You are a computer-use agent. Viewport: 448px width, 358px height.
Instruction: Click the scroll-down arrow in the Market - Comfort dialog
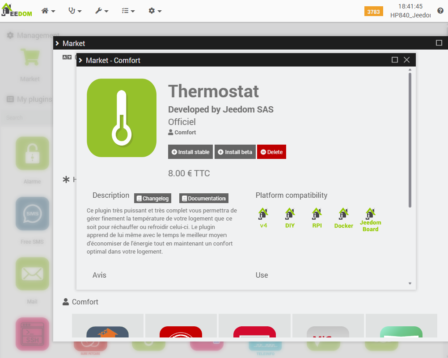tap(410, 283)
